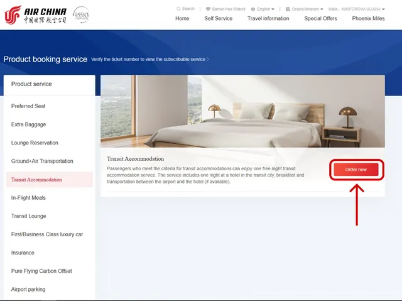Click the Transit Accommodation card title
This screenshot has width=402, height=301.
pos(136,159)
